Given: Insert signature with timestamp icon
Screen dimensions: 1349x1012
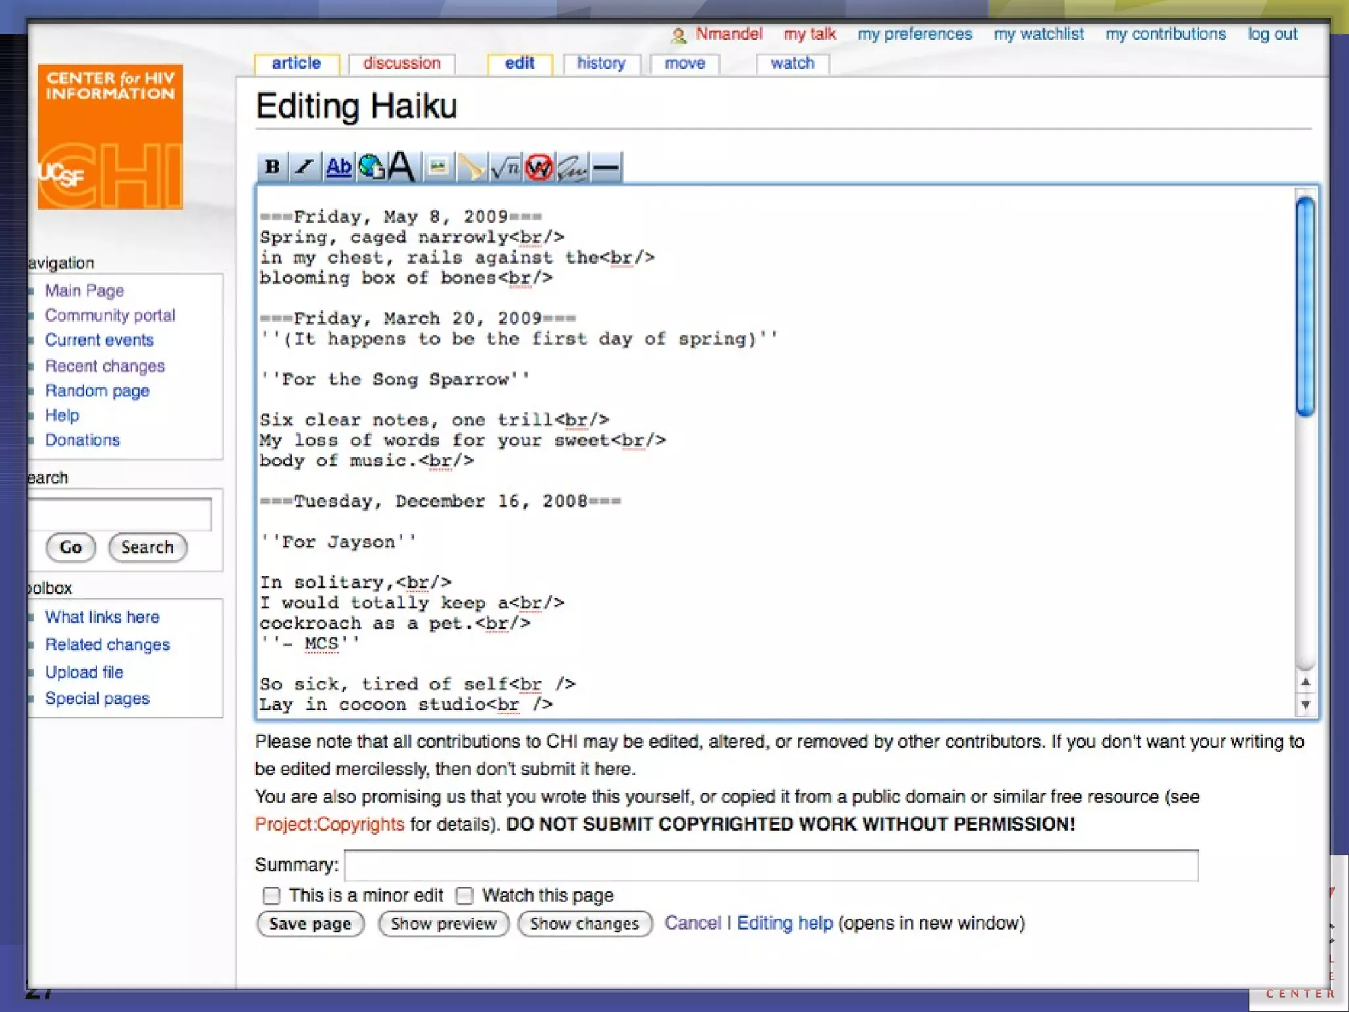Looking at the screenshot, I should pos(572,167).
